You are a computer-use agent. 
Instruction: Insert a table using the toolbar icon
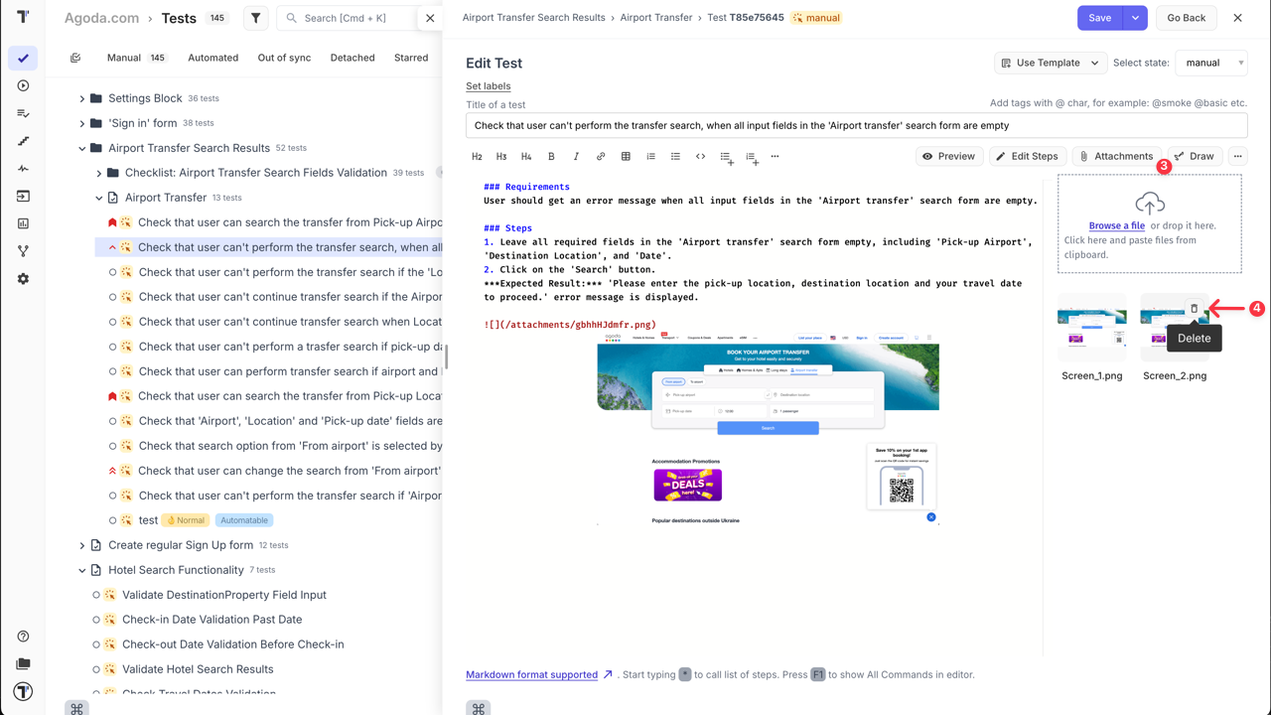626,156
